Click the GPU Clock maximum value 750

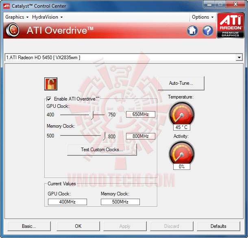[112, 115]
